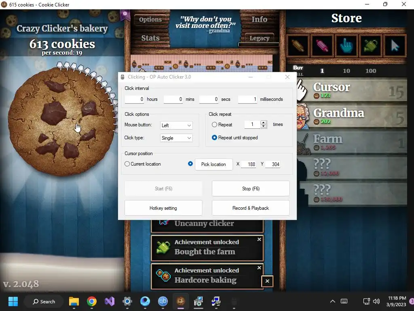Viewport: 414px width, 311px height.
Task: Buy the blue pointing hand upgrade
Action: [346, 46]
